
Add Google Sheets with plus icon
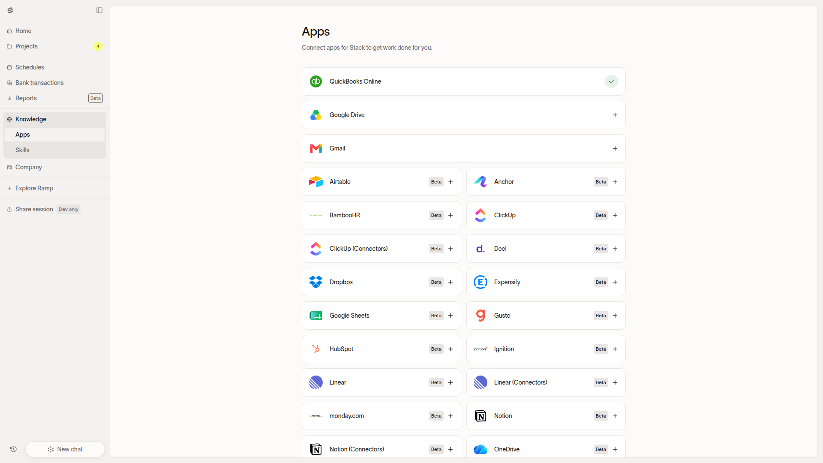(x=451, y=316)
